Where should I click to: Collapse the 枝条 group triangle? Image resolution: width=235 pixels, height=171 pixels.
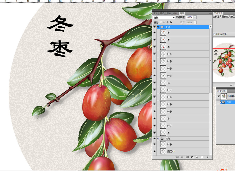(158, 139)
